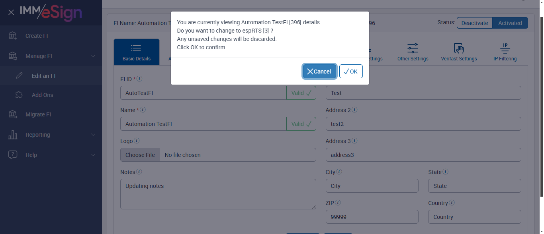544x234 pixels.
Task: Expand the Reporting menu chevron
Action: click(x=93, y=135)
